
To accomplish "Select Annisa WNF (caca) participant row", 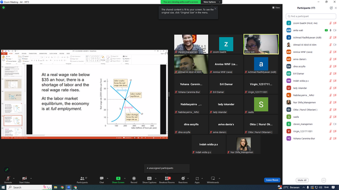I will 311,52.
